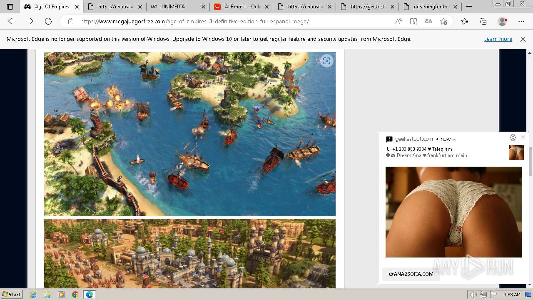Open the Learn more link
The width and height of the screenshot is (533, 300).
tap(498, 39)
